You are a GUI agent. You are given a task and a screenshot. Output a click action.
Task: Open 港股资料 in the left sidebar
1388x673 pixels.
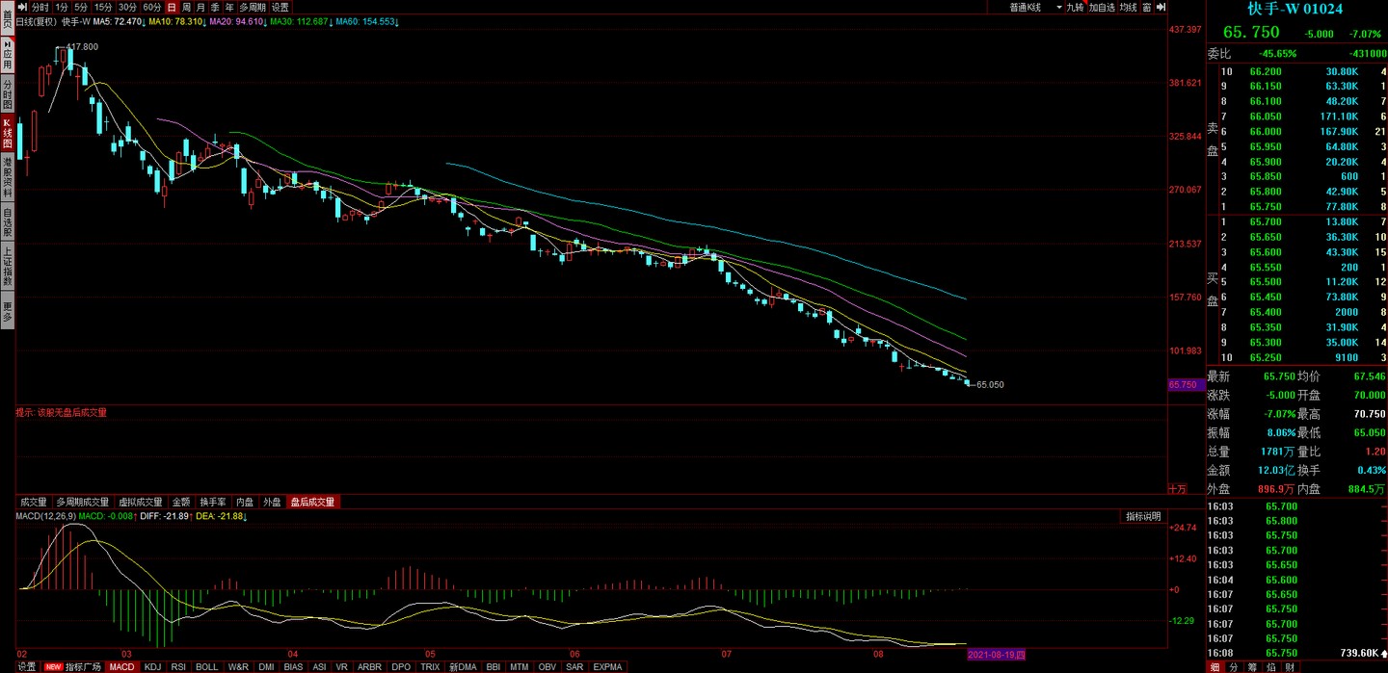(x=7, y=176)
